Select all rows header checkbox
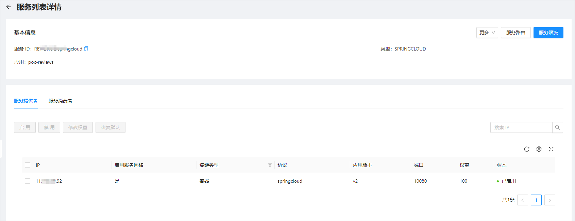Screen dimensions: 575x221 pyautogui.click(x=28, y=165)
